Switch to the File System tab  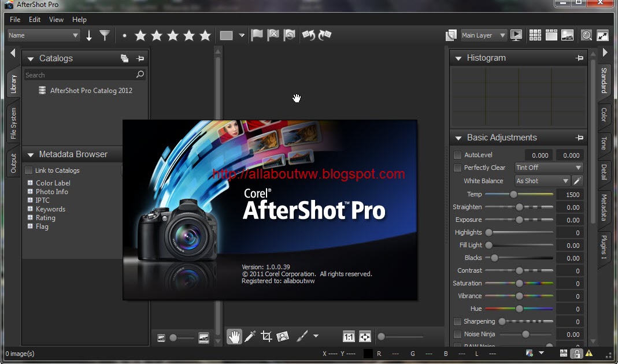[x=13, y=123]
